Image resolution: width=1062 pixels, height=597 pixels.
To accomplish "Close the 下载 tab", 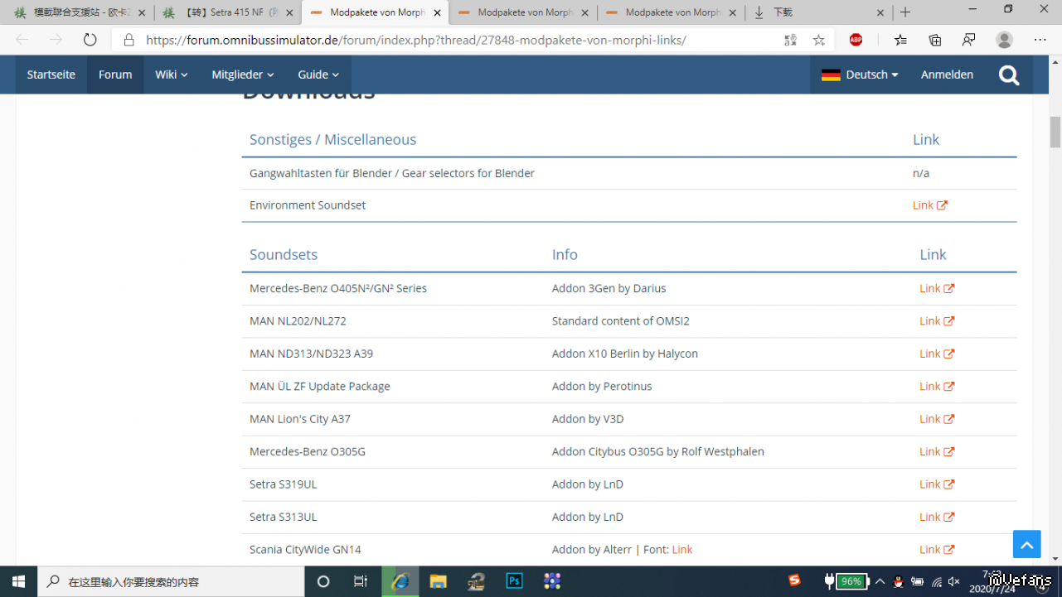I will [x=881, y=12].
